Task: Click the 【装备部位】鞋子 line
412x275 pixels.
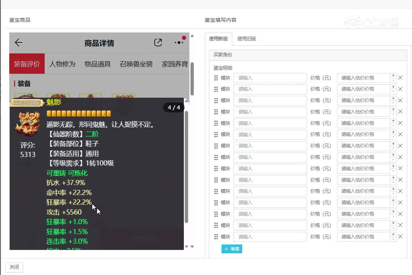Action: [x=72, y=143]
